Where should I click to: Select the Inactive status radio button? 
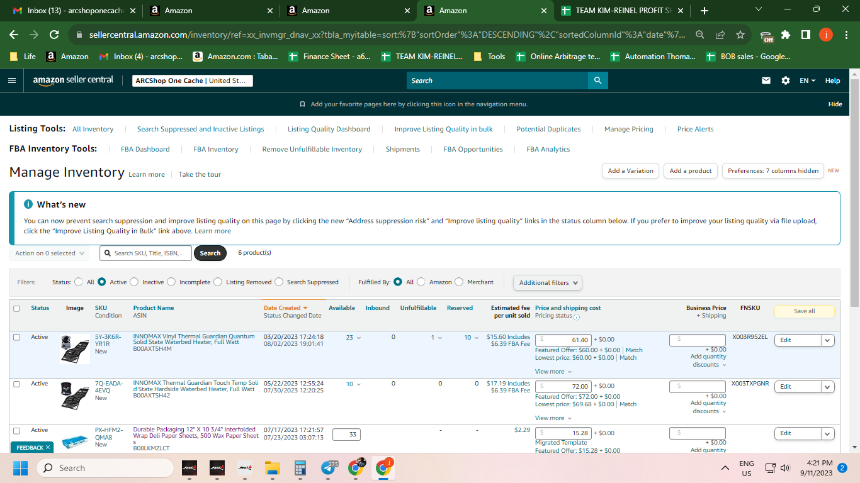coord(134,282)
